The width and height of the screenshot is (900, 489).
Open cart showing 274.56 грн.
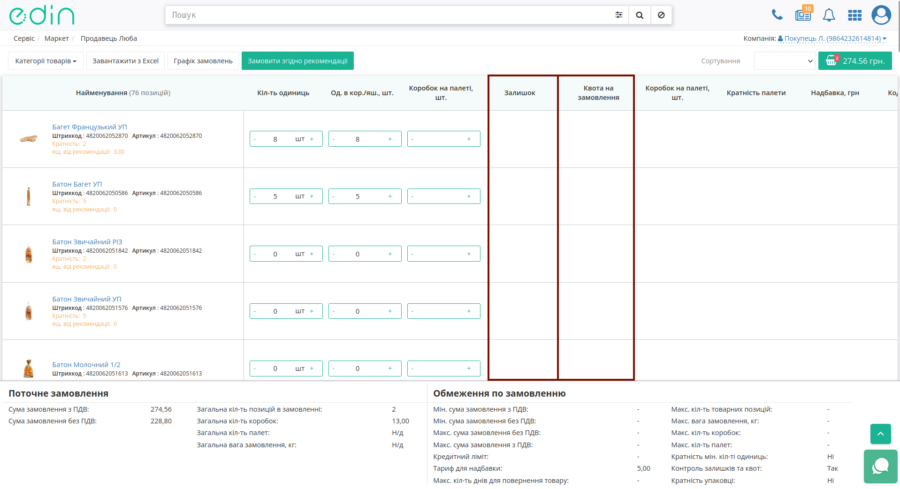(855, 61)
